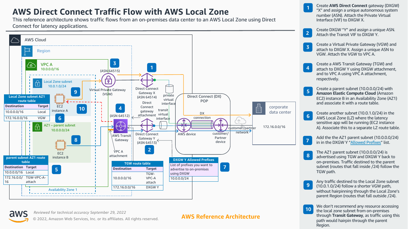Click the Direct Connect Gateway Y icon
The width and height of the screenshot is (408, 229).
147,125
